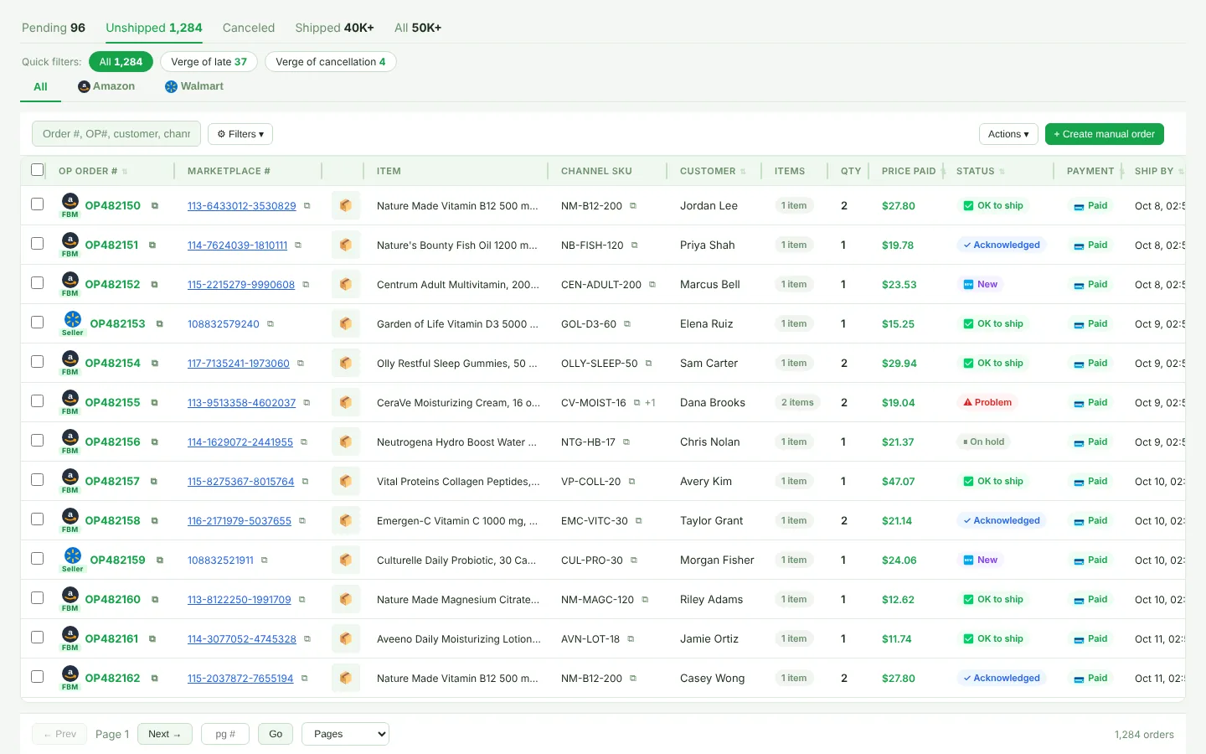Image resolution: width=1206 pixels, height=754 pixels.
Task: Copy channel SKU VP-COLL-20
Action: coord(632,482)
